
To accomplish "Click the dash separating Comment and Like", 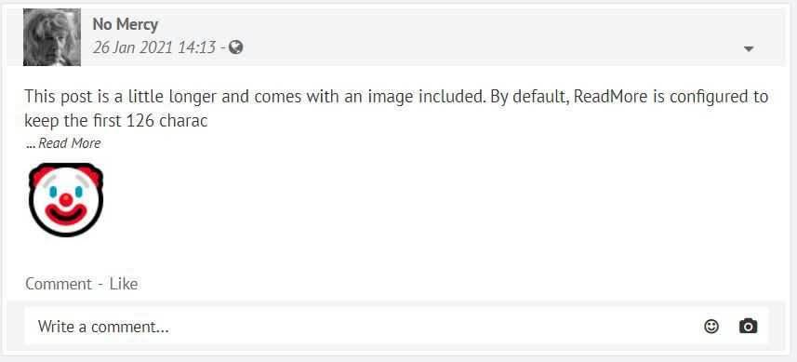I will pyautogui.click(x=100, y=285).
